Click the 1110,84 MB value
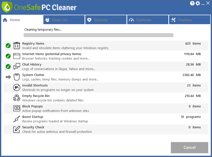This screenshot has width=212, height=157. (x=192, y=54)
